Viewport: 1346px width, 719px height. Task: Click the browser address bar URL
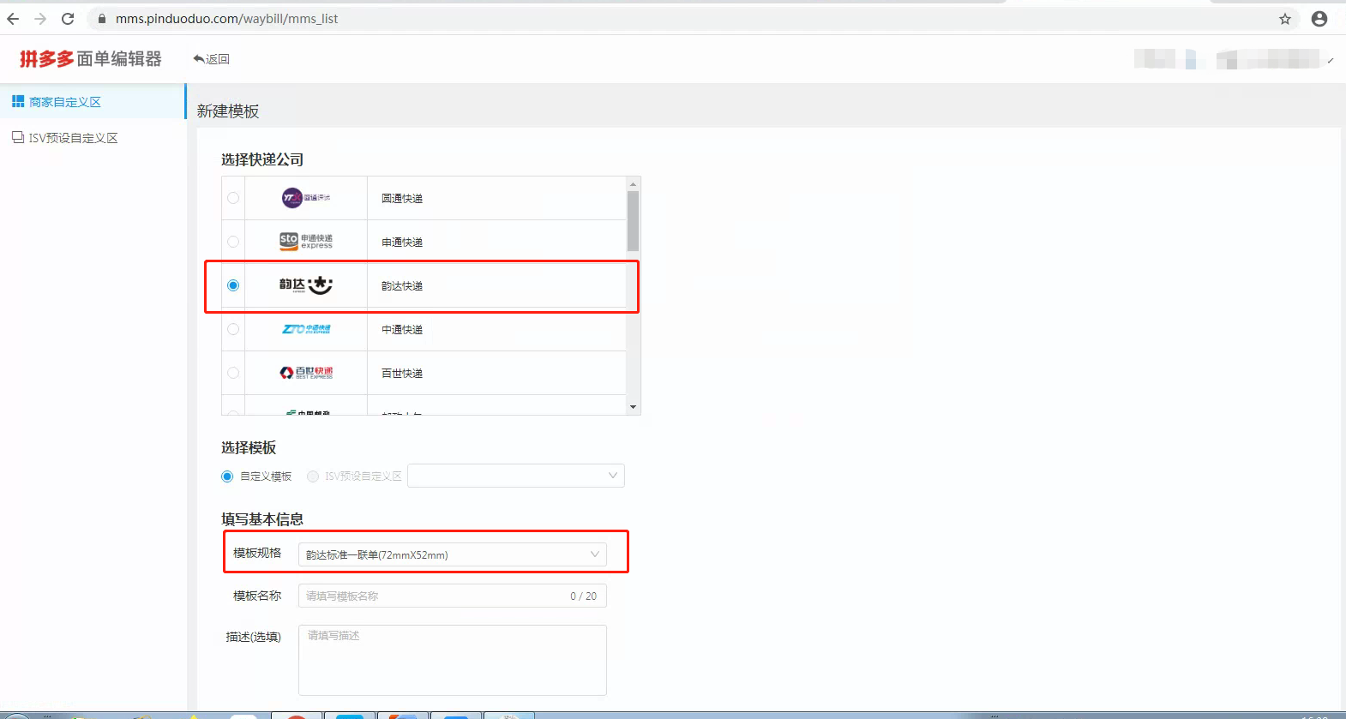click(227, 19)
